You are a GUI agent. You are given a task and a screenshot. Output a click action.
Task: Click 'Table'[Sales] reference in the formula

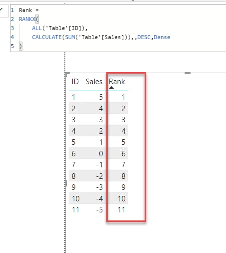[x=101, y=37]
